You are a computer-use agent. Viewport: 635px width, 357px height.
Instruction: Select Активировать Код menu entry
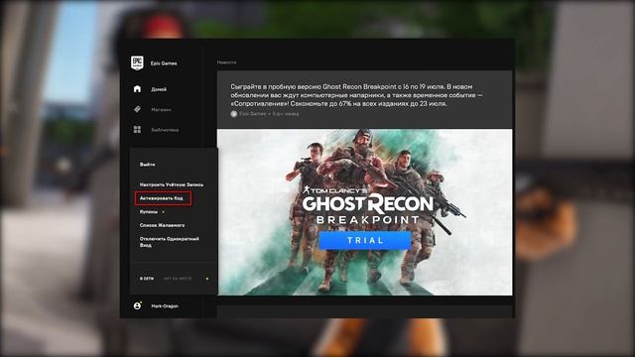(161, 198)
